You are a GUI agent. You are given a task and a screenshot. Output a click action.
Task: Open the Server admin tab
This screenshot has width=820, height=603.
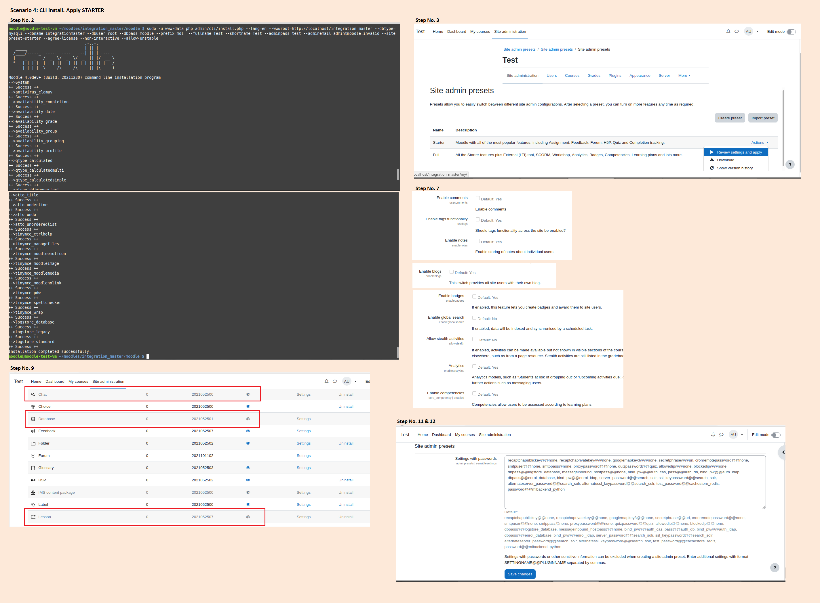(x=664, y=76)
